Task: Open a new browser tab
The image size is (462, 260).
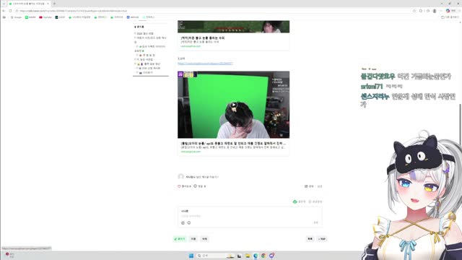Action: point(54,4)
